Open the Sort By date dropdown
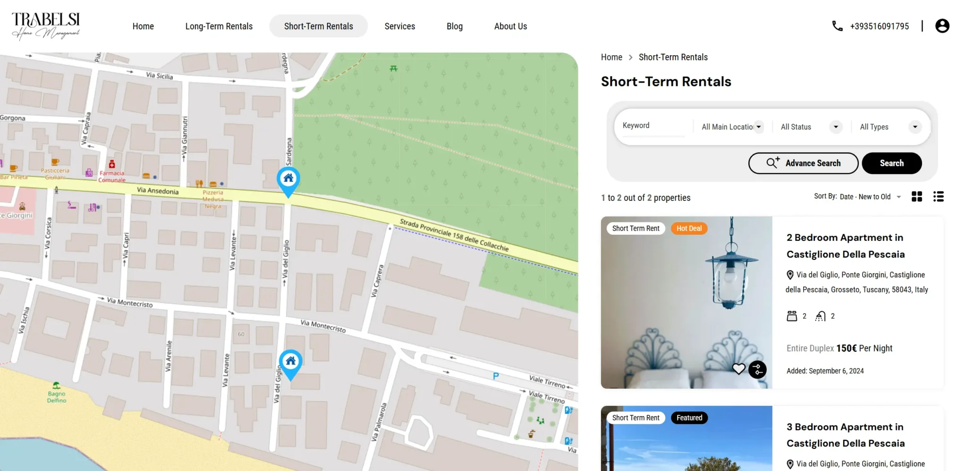Viewport: 967px width, 471px height. point(870,197)
